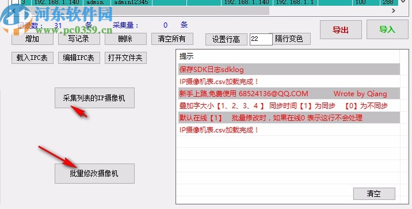The image size is (412, 209).
Task: Tick the checkbox of row 3
Action: click(16, 2)
